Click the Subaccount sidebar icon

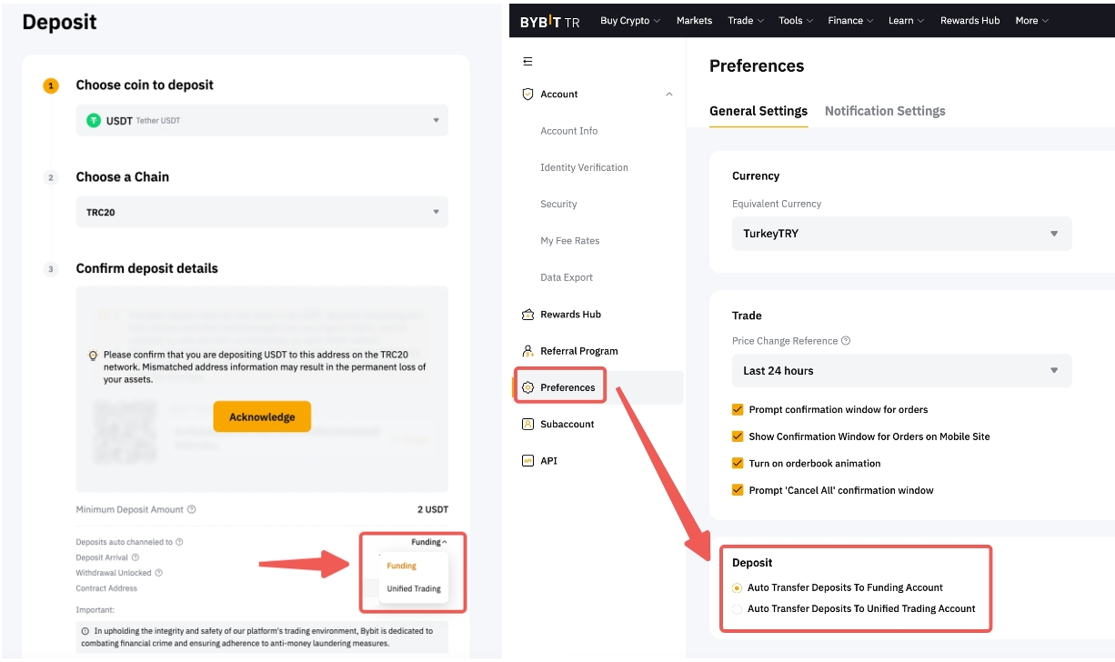[x=527, y=425]
